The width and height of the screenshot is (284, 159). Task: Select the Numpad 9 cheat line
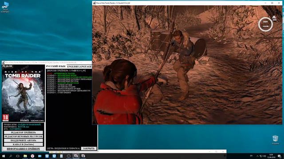click(x=59, y=92)
